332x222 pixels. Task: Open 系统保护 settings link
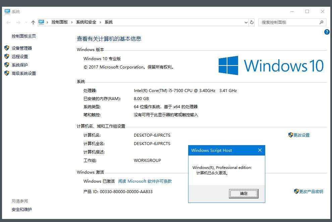tap(20, 65)
